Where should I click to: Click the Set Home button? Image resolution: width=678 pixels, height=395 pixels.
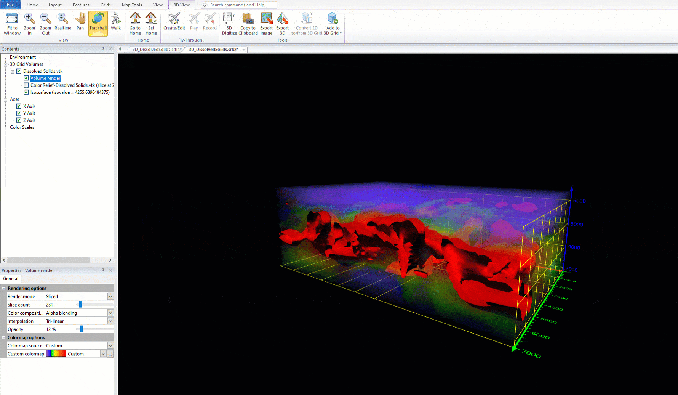(151, 23)
